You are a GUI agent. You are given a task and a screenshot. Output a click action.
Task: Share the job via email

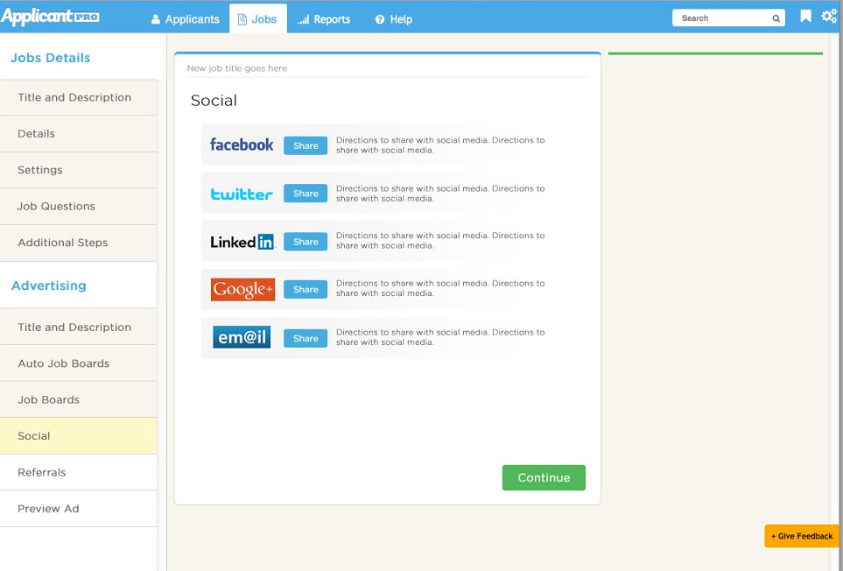pos(306,338)
